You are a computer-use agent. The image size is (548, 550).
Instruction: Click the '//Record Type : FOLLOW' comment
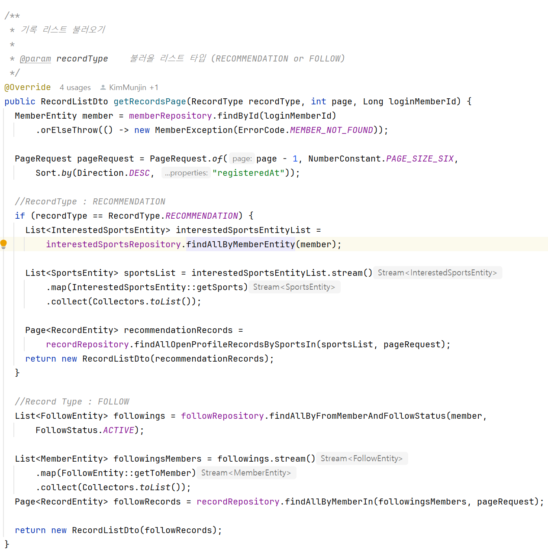72,401
